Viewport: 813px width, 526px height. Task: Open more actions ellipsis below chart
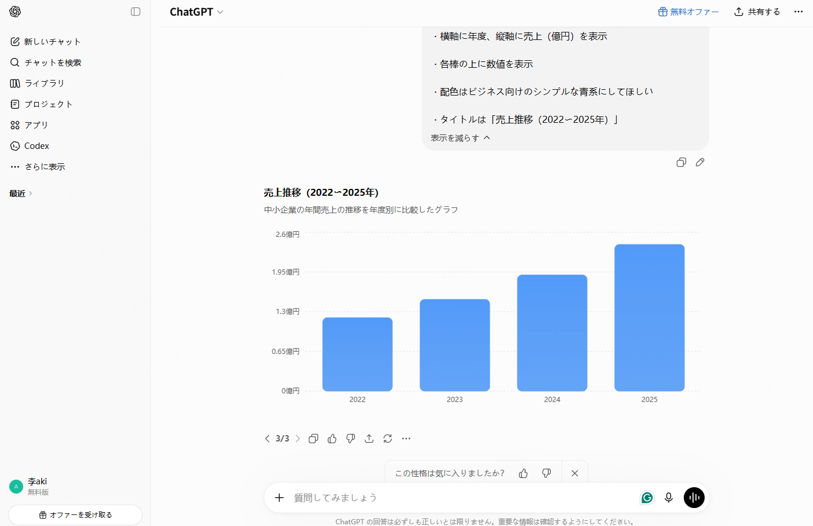pos(406,439)
